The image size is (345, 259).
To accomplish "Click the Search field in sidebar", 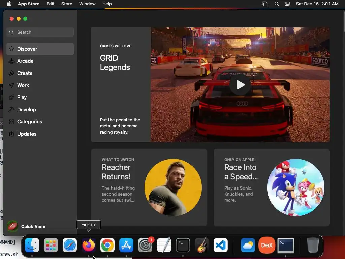I will 40,32.
